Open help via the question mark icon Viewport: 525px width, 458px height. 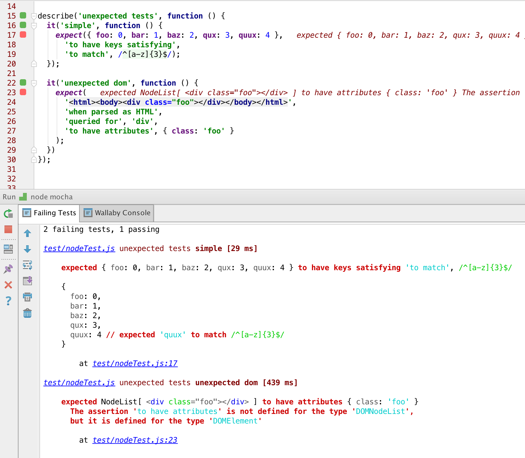[x=8, y=301]
